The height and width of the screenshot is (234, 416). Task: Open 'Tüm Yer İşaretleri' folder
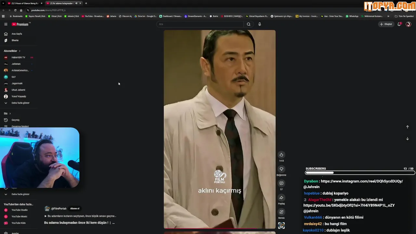tap(404, 16)
